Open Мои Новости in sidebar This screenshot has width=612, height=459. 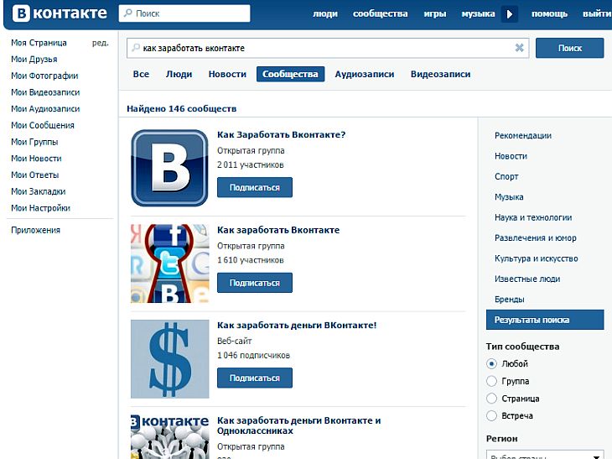[36, 159]
